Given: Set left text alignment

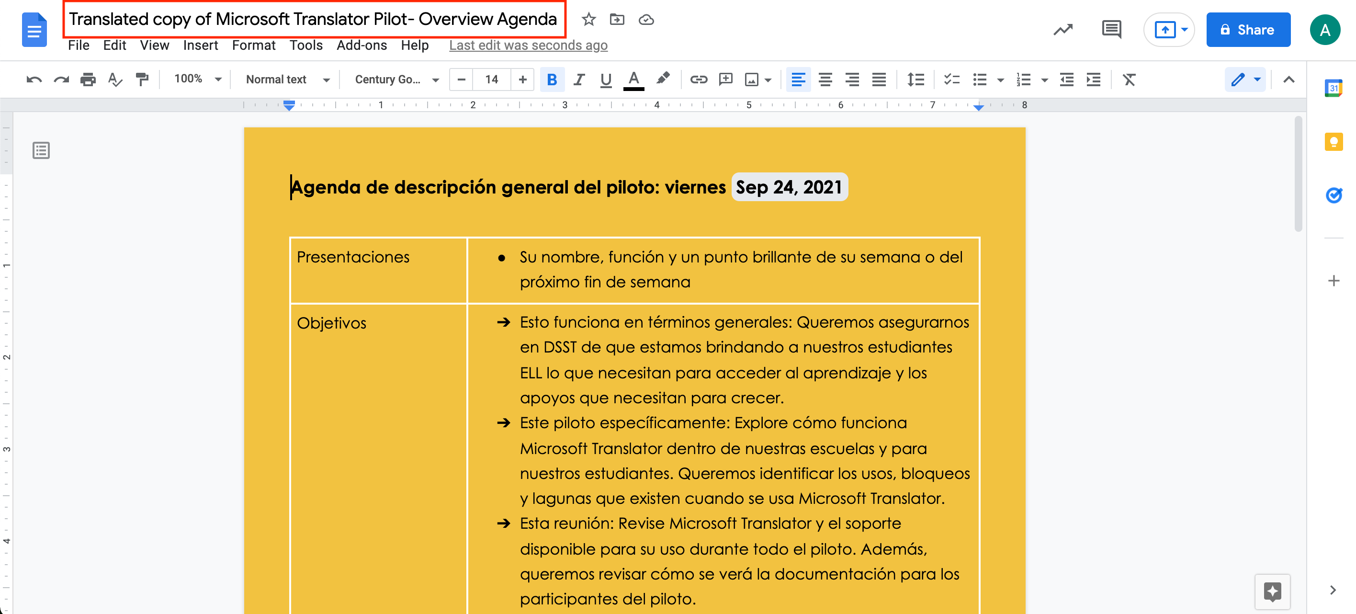Looking at the screenshot, I should (798, 80).
